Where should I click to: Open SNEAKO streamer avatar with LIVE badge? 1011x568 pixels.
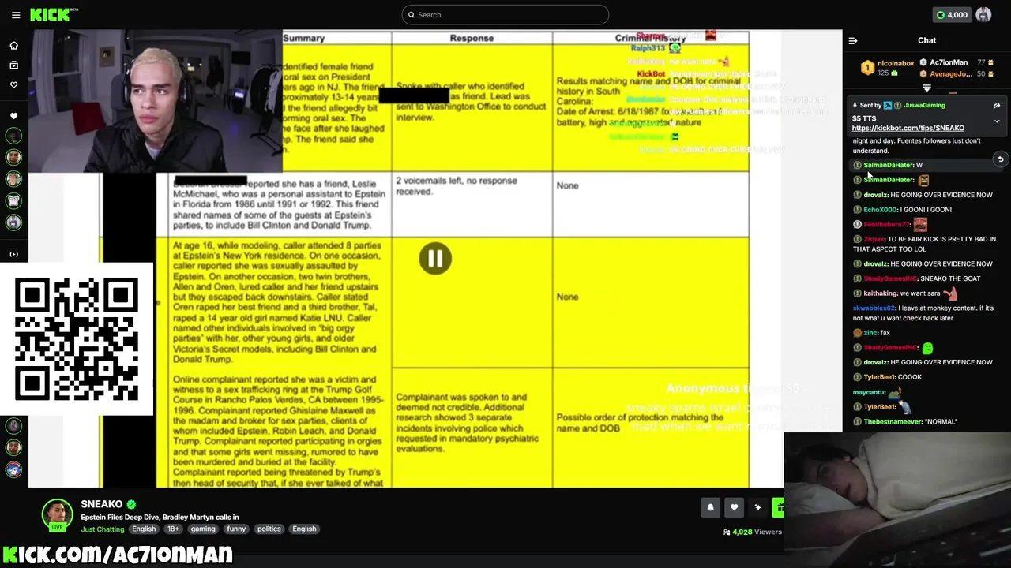(x=57, y=515)
